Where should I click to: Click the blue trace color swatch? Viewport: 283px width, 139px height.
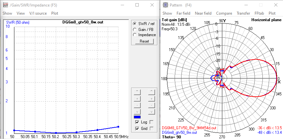pos(137,117)
